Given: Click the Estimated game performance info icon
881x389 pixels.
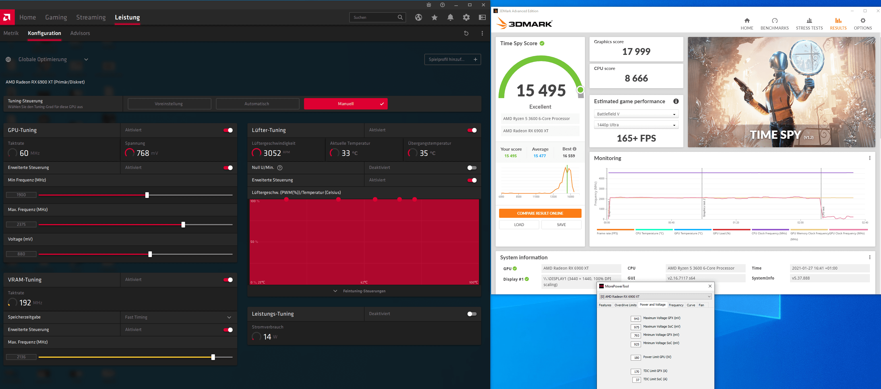Looking at the screenshot, I should click(676, 101).
